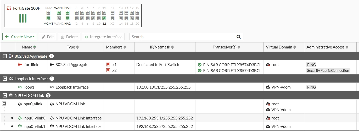The height and width of the screenshot is (131, 359).
Task: Click the root cloud icon in fortilink row
Action: [268, 65]
